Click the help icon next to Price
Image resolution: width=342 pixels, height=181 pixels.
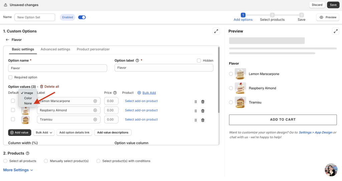coord(115,93)
